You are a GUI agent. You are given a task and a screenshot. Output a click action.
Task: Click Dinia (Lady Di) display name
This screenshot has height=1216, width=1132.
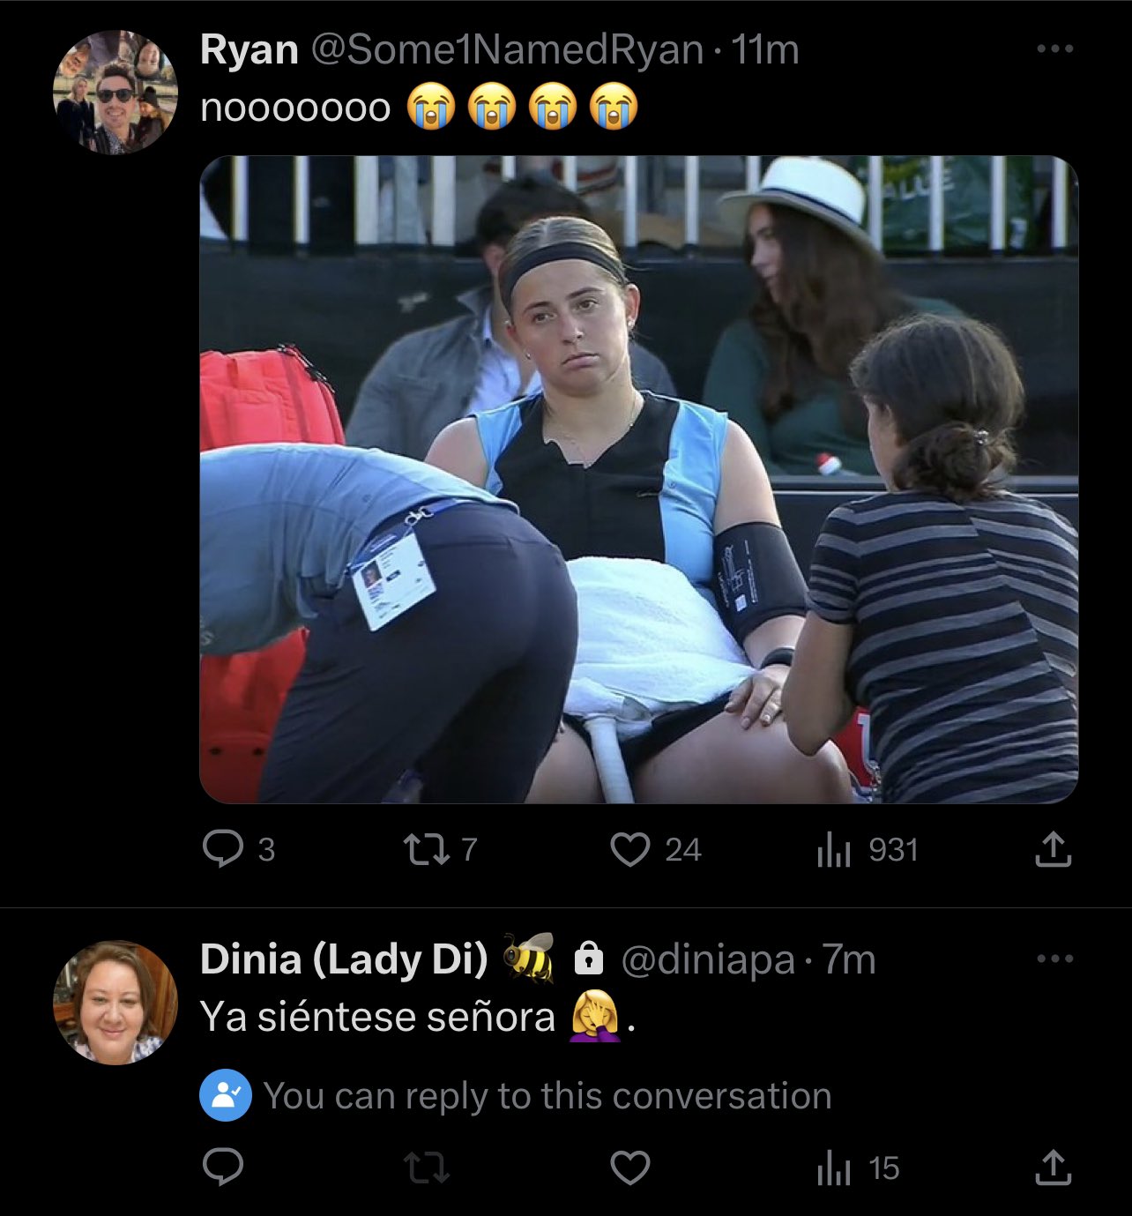click(344, 959)
